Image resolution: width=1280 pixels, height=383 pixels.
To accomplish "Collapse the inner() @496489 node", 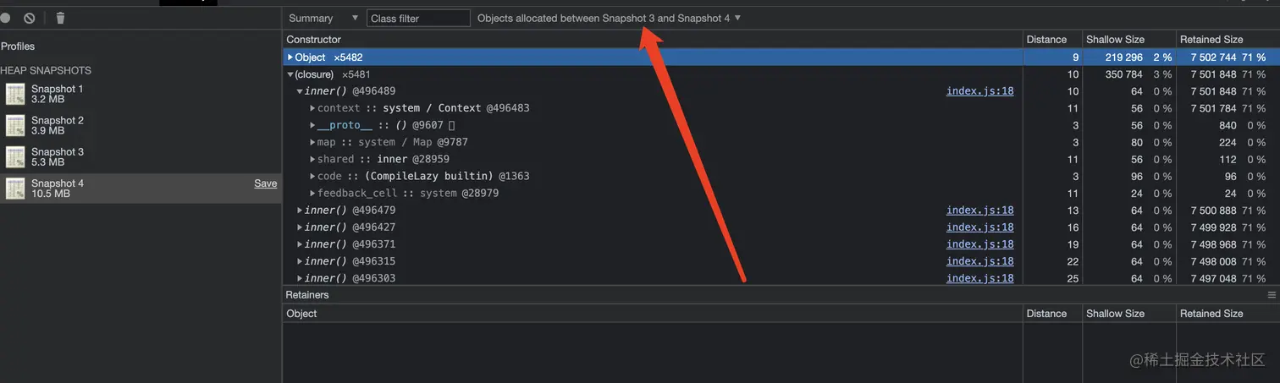I will click(x=301, y=91).
